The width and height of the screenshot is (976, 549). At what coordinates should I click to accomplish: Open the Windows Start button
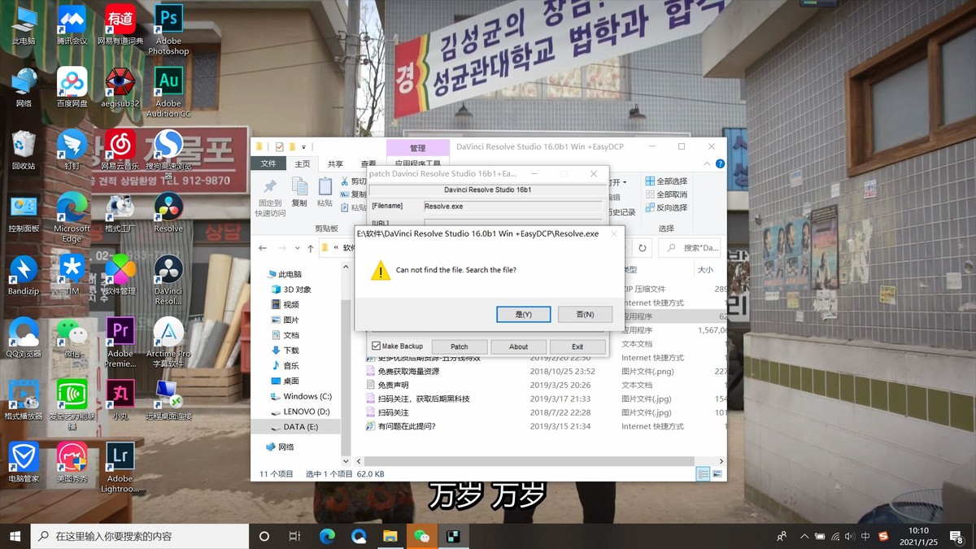pos(15,536)
